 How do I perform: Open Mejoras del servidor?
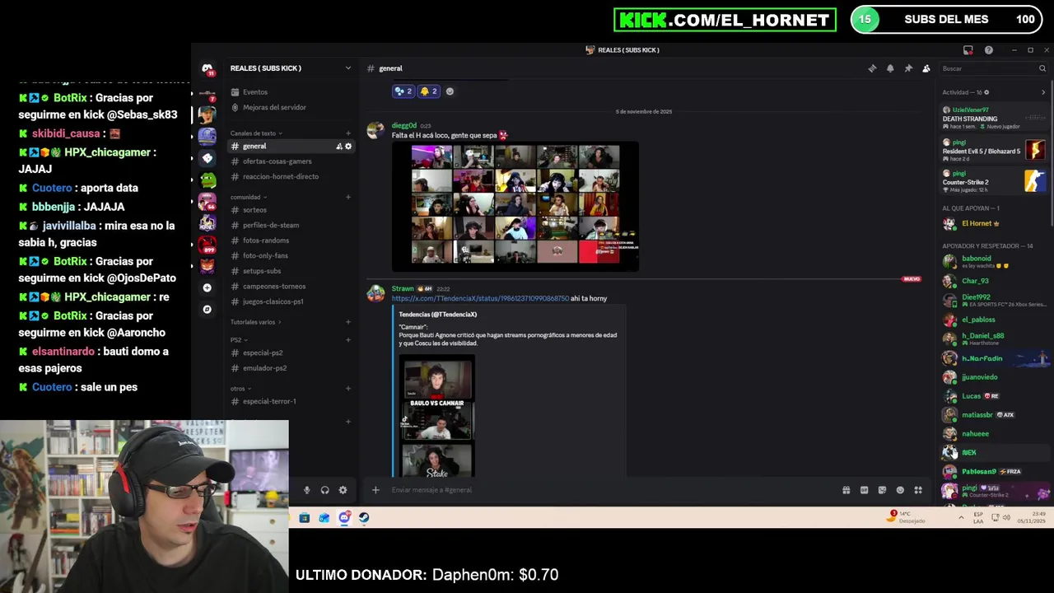pyautogui.click(x=274, y=107)
